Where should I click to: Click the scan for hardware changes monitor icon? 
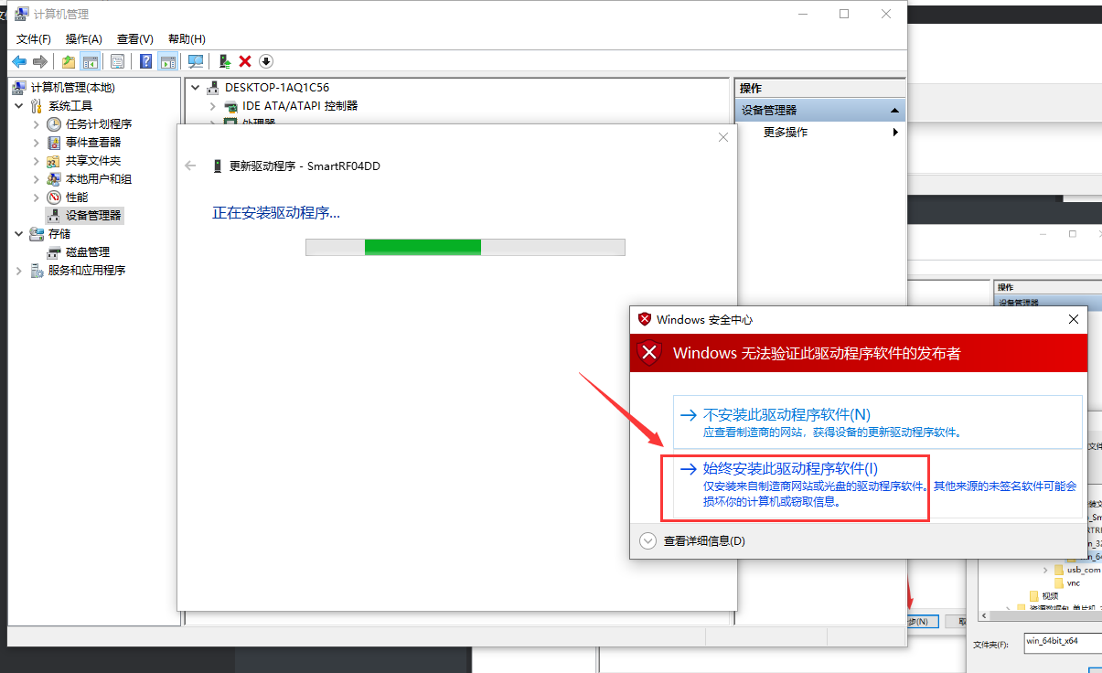[196, 61]
